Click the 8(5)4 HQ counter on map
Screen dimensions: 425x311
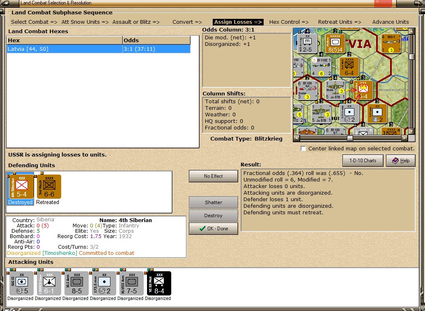point(335,43)
